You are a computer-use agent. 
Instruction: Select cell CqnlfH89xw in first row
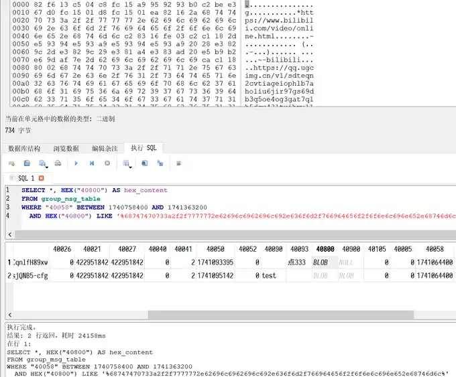(31, 262)
